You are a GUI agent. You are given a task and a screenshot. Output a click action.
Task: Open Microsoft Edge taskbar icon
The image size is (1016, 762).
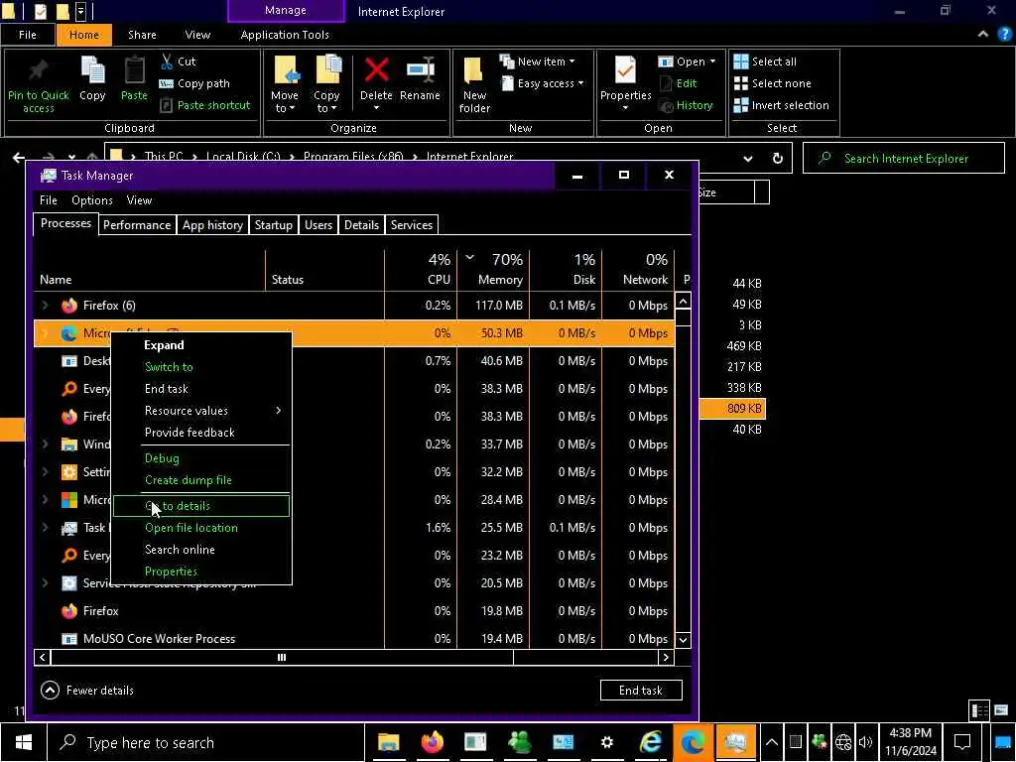click(x=693, y=742)
